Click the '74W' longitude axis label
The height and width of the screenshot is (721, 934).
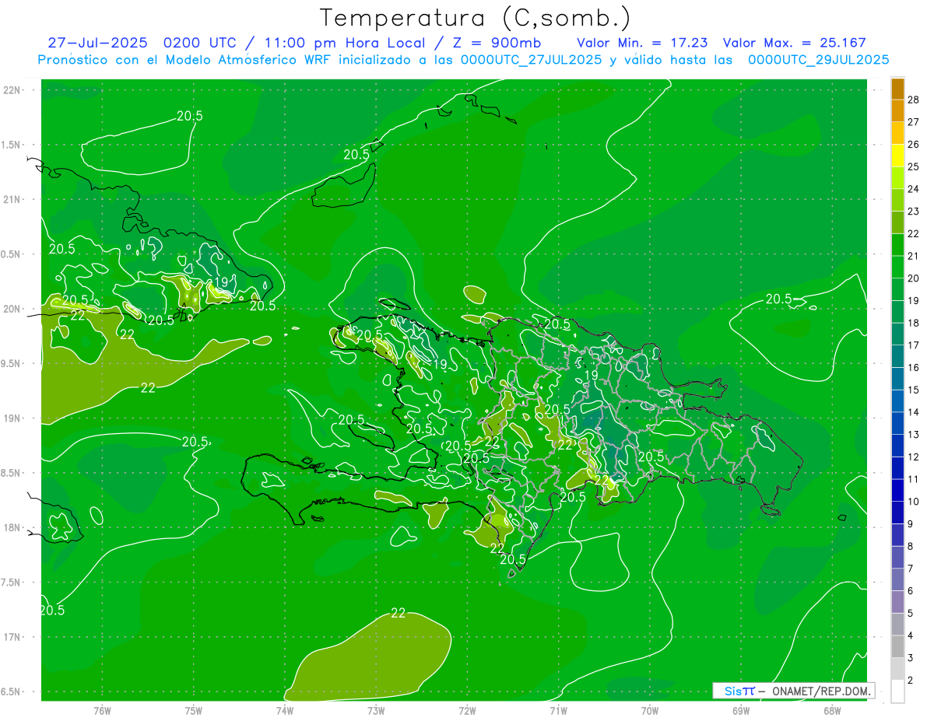point(285,711)
